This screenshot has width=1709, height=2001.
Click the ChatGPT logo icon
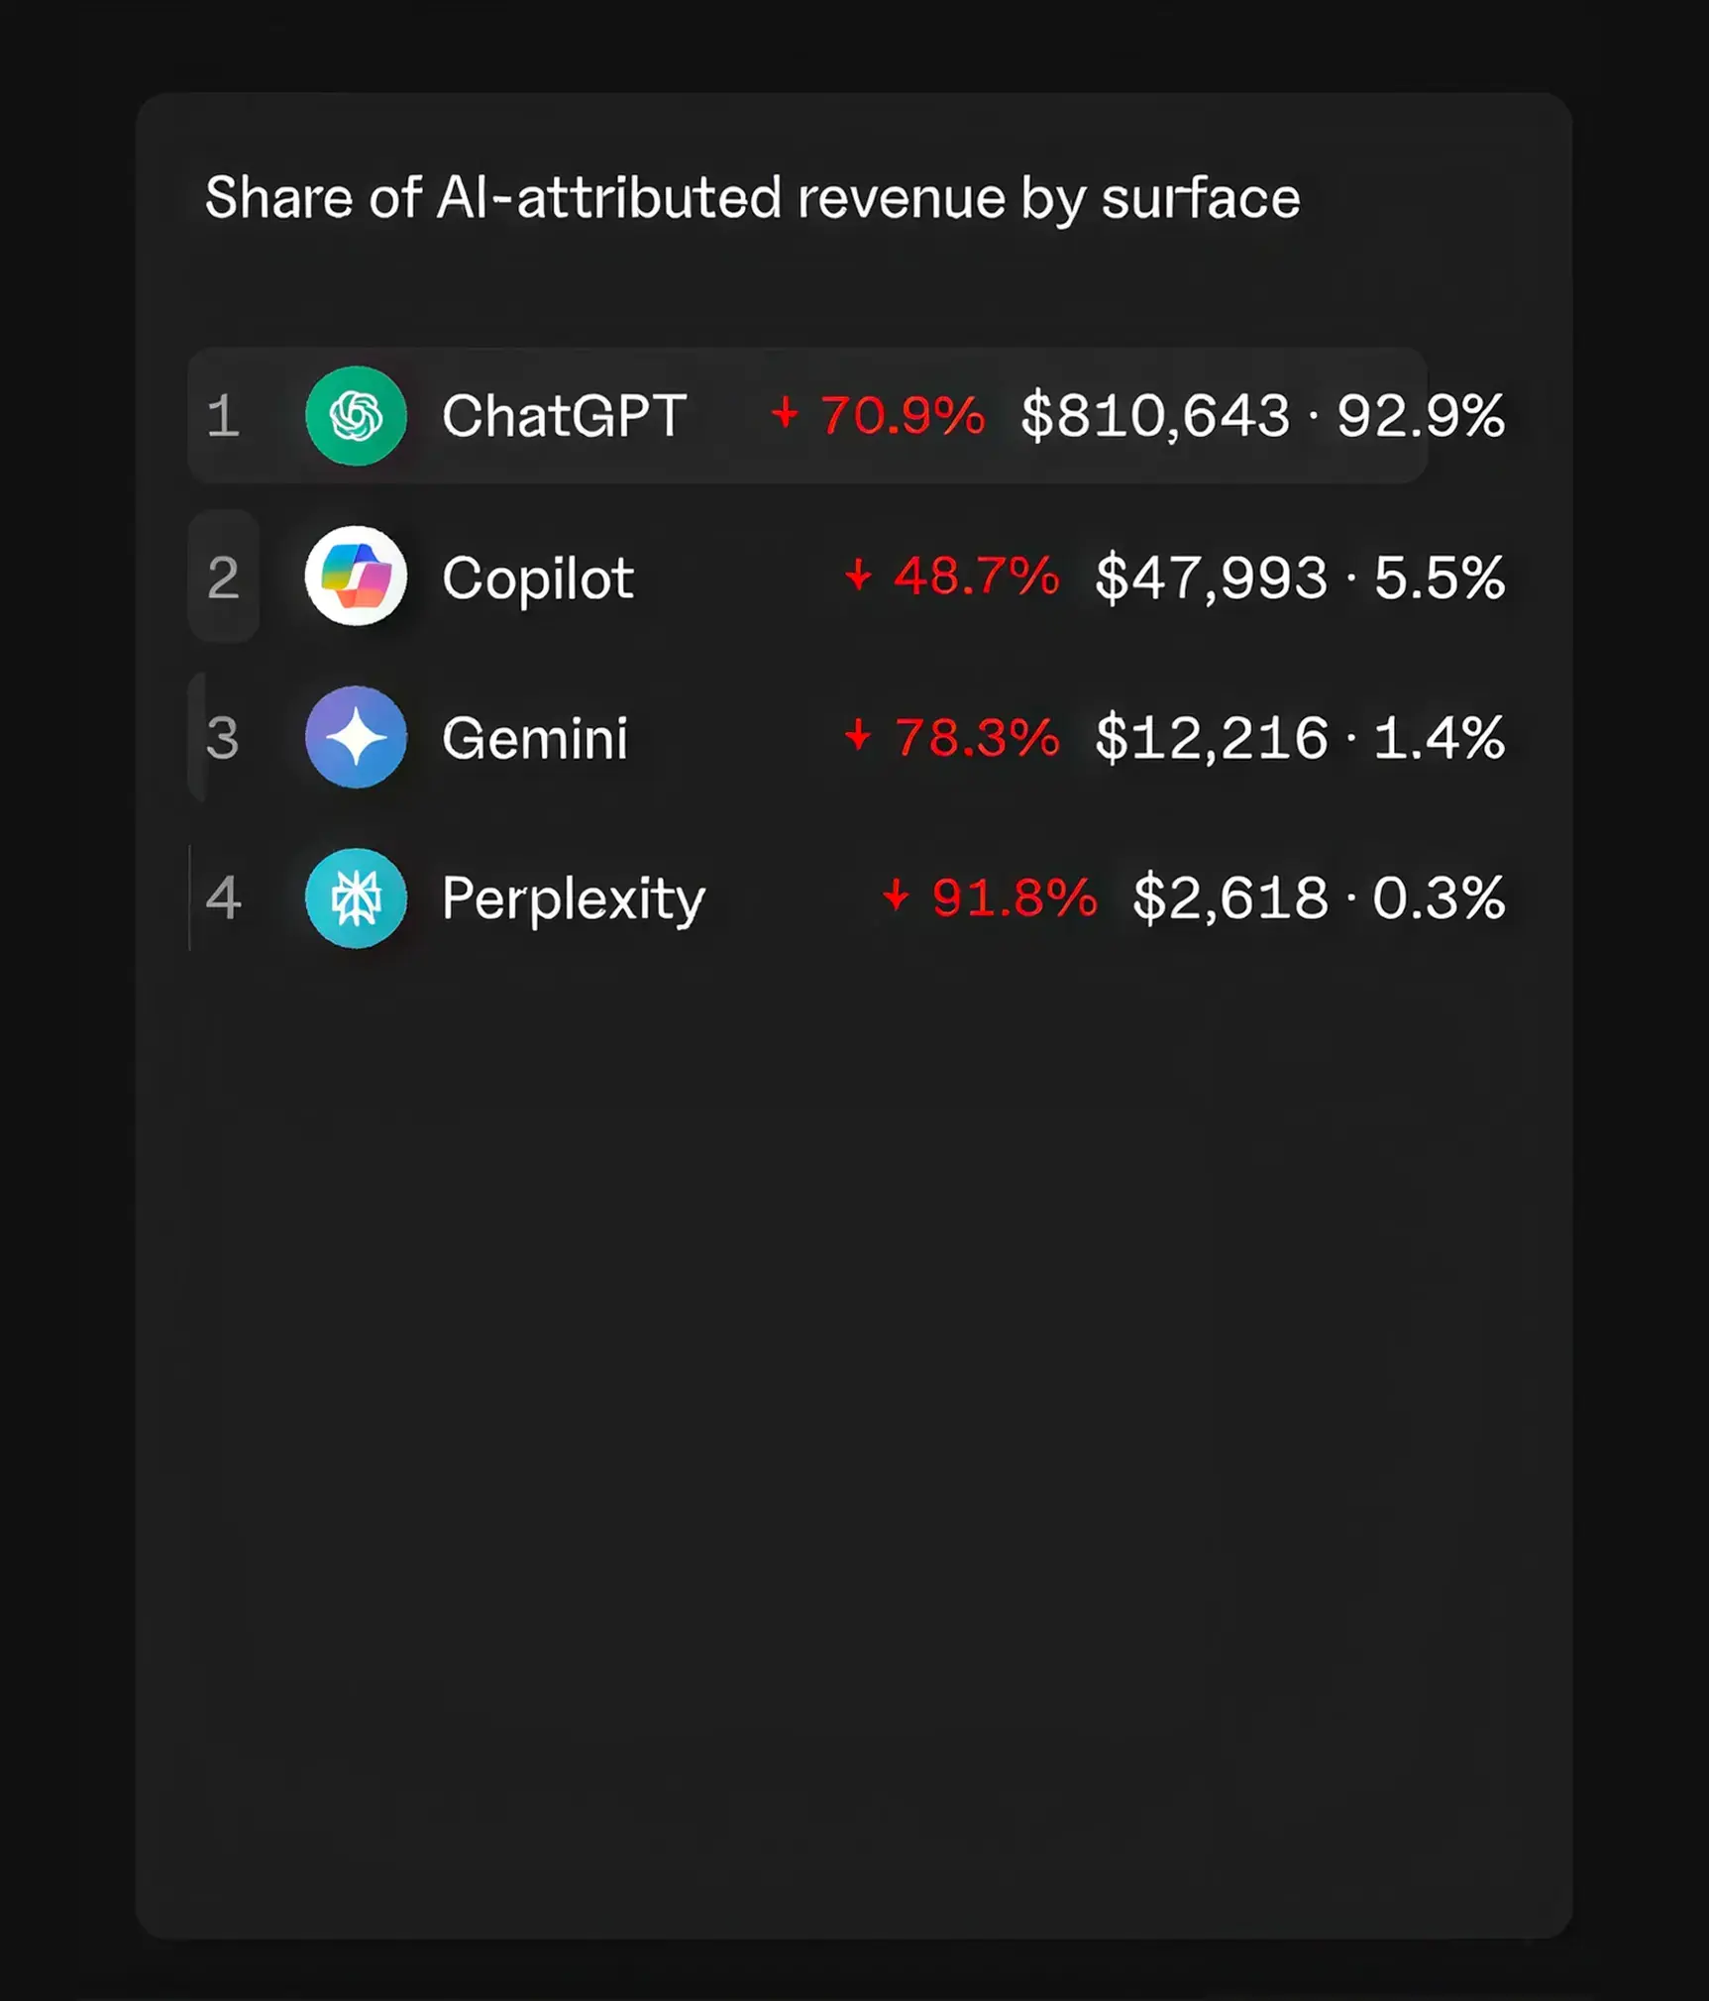coord(356,415)
